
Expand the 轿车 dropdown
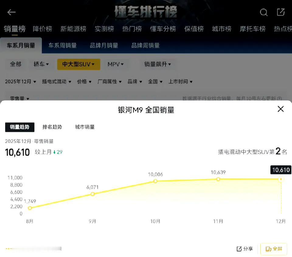click(41, 64)
